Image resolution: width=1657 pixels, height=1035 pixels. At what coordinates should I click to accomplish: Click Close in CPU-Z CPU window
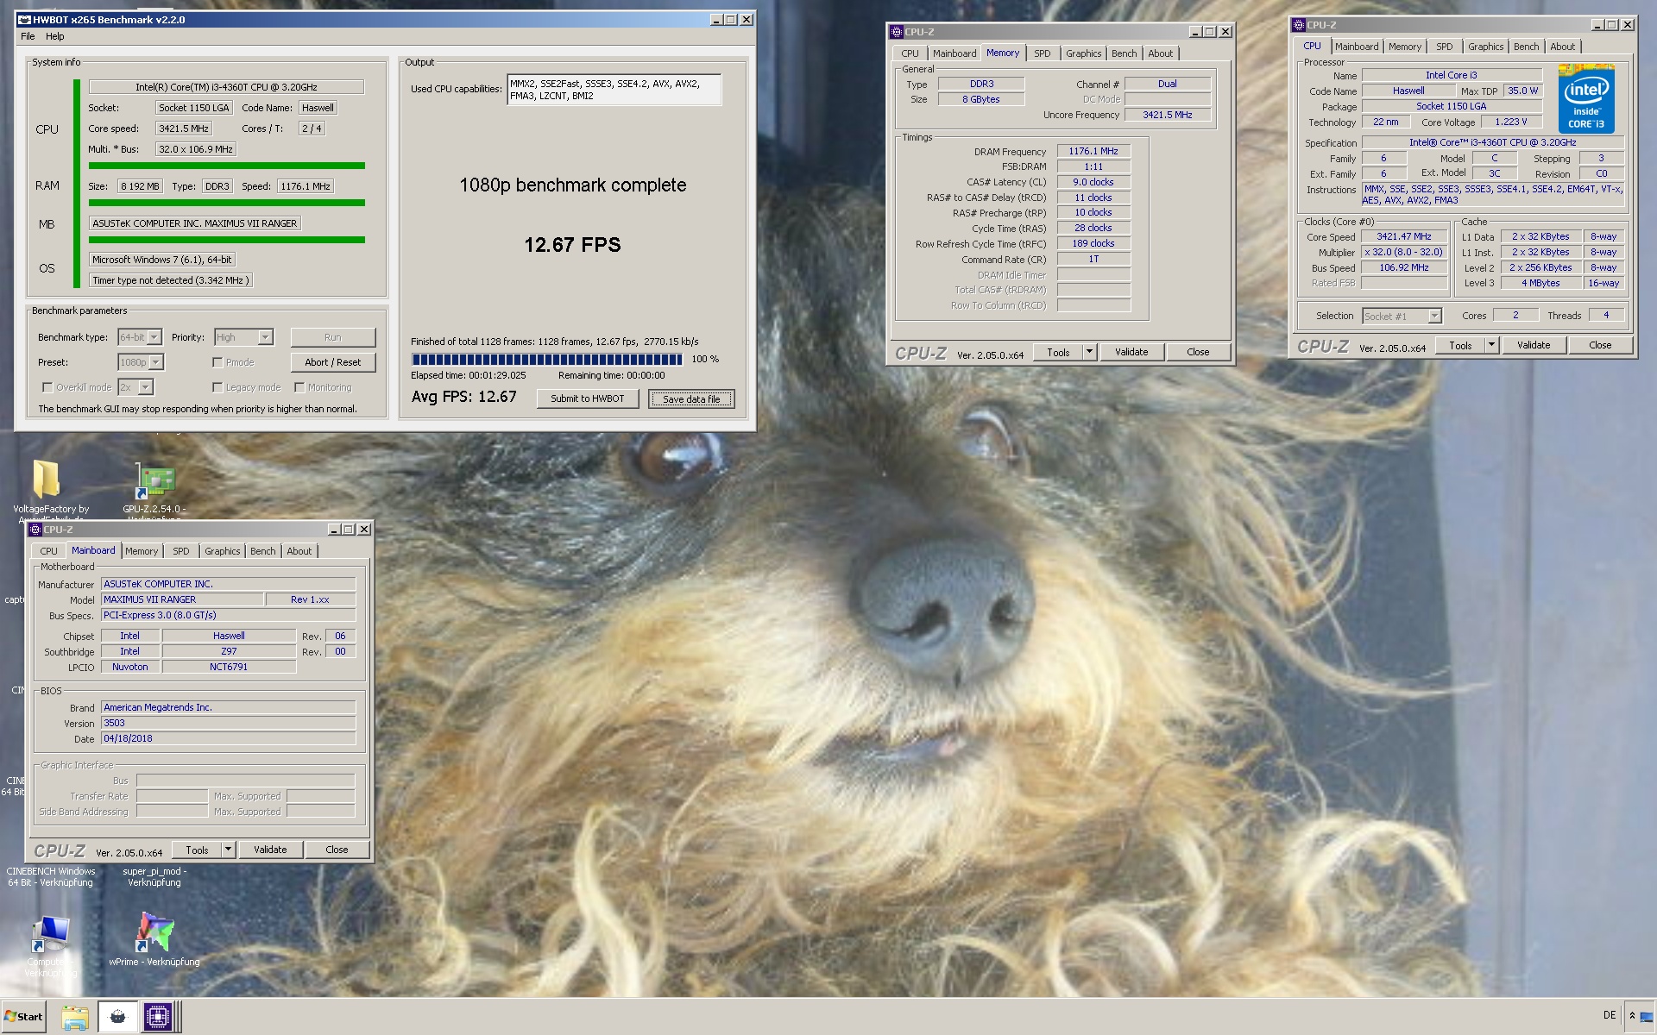(x=1600, y=345)
